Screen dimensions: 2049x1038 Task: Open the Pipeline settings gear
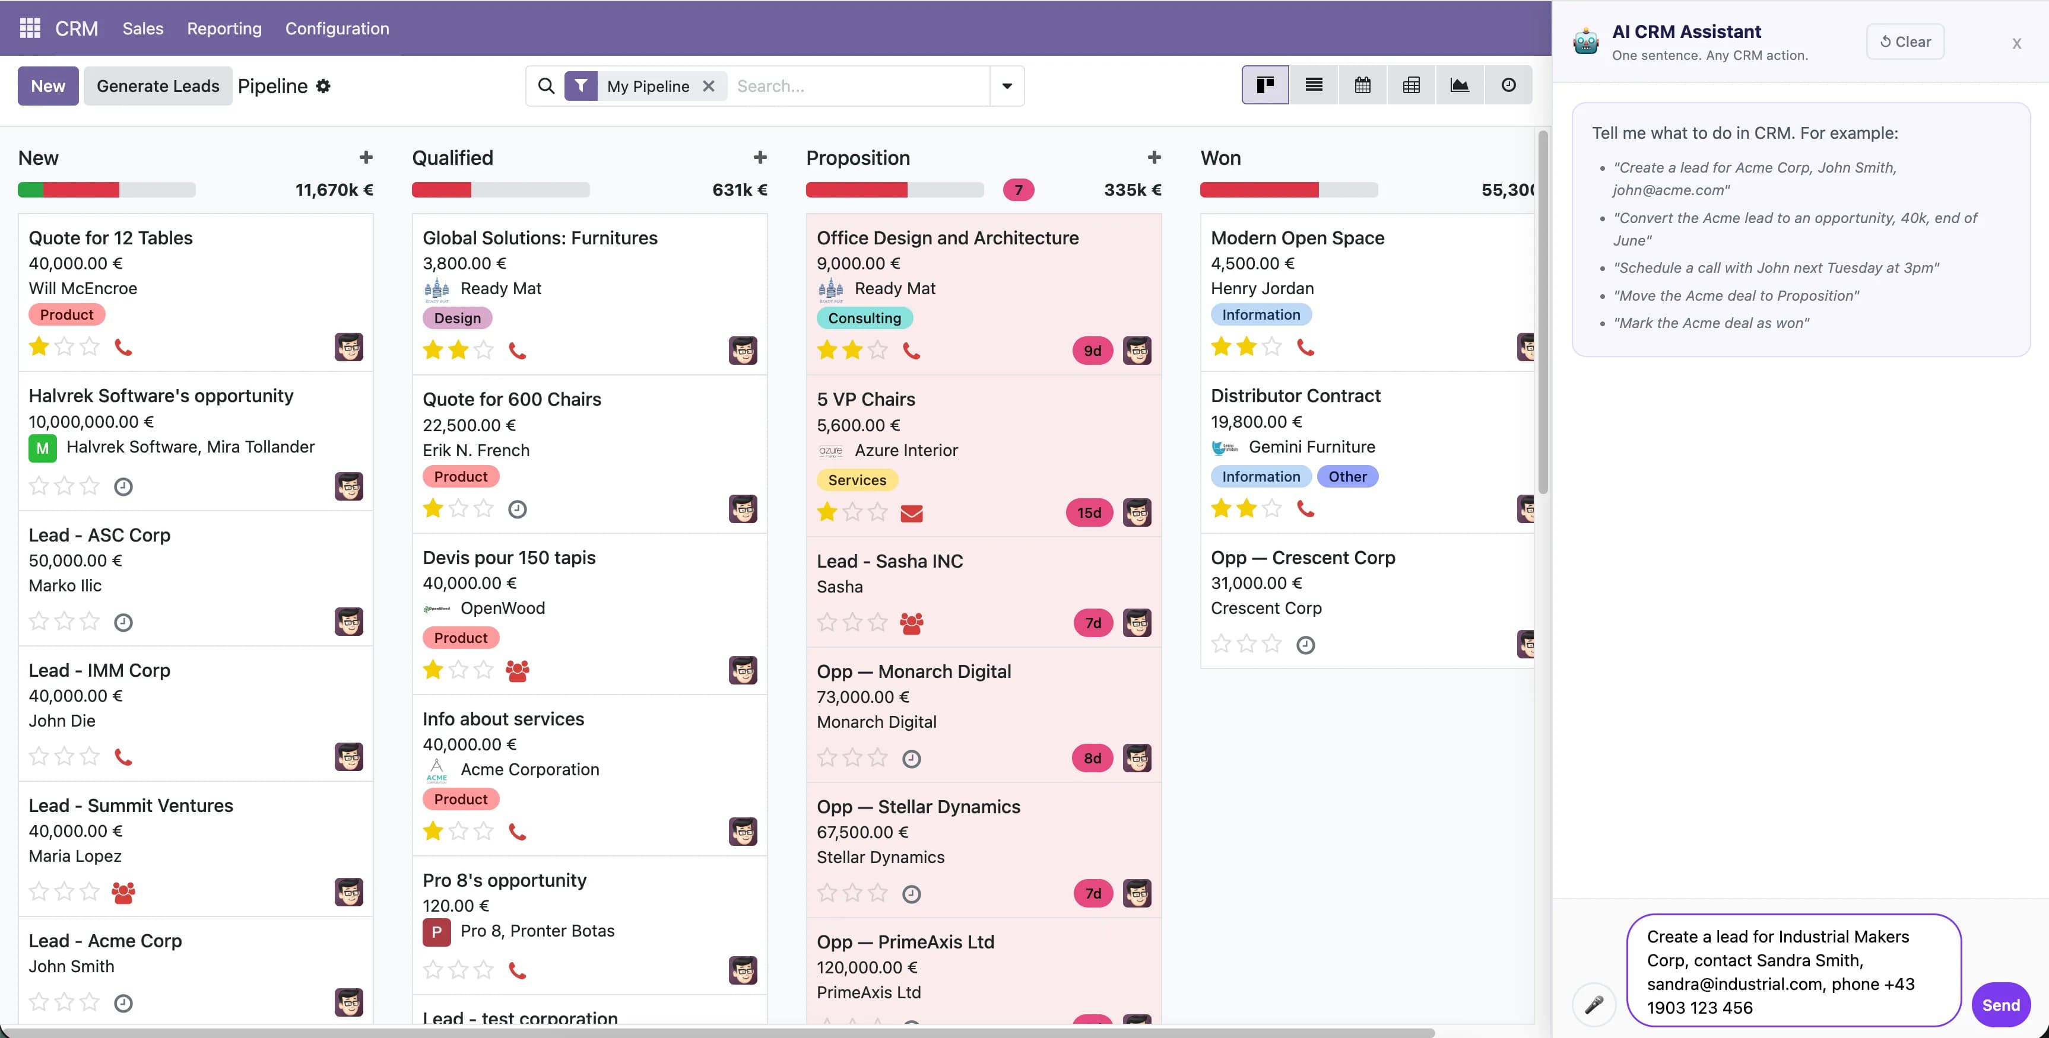323,86
